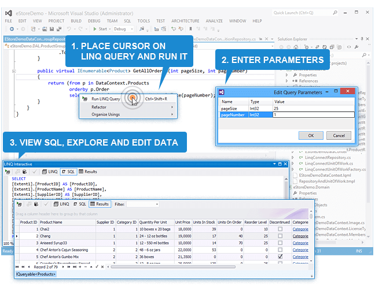Click the Run LINQ Query menu icon
Screen dimensions: 375x290
85,99
